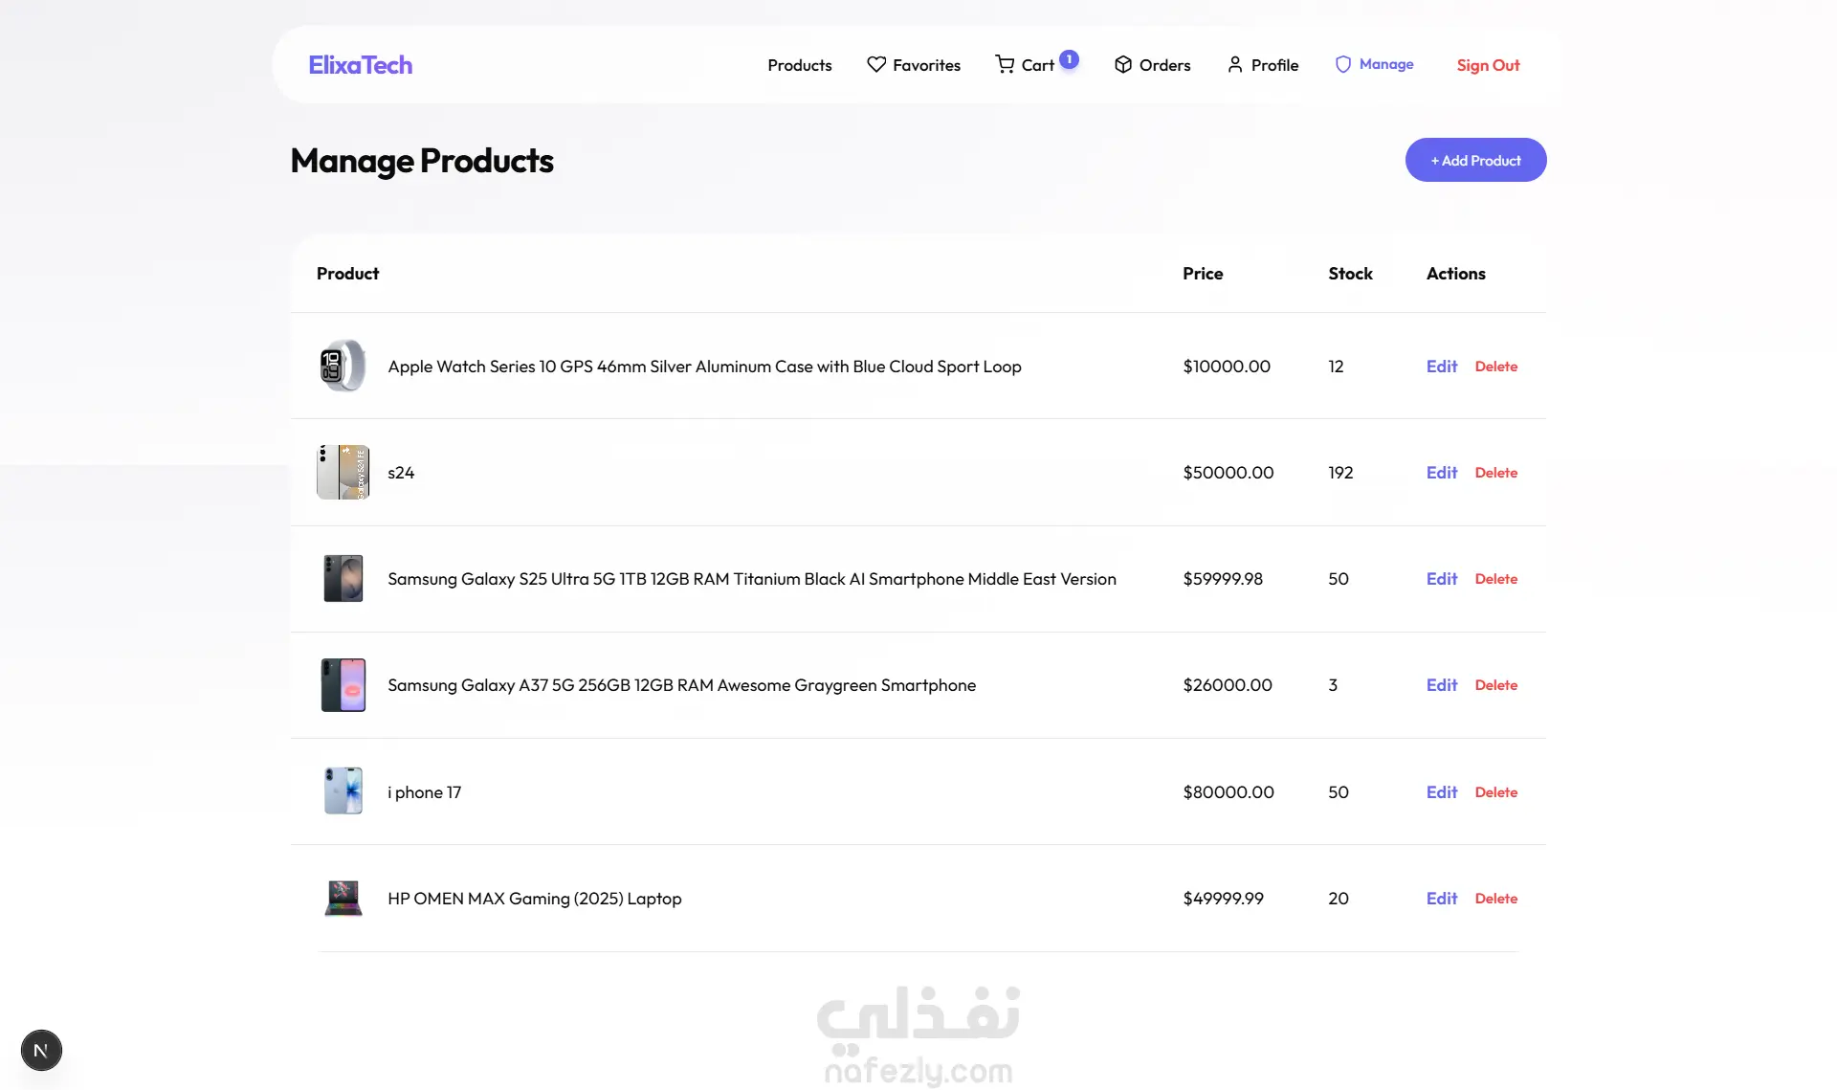The image size is (1837, 1090).
Task: Delete the Apple Watch Series 10 product
Action: (x=1496, y=367)
